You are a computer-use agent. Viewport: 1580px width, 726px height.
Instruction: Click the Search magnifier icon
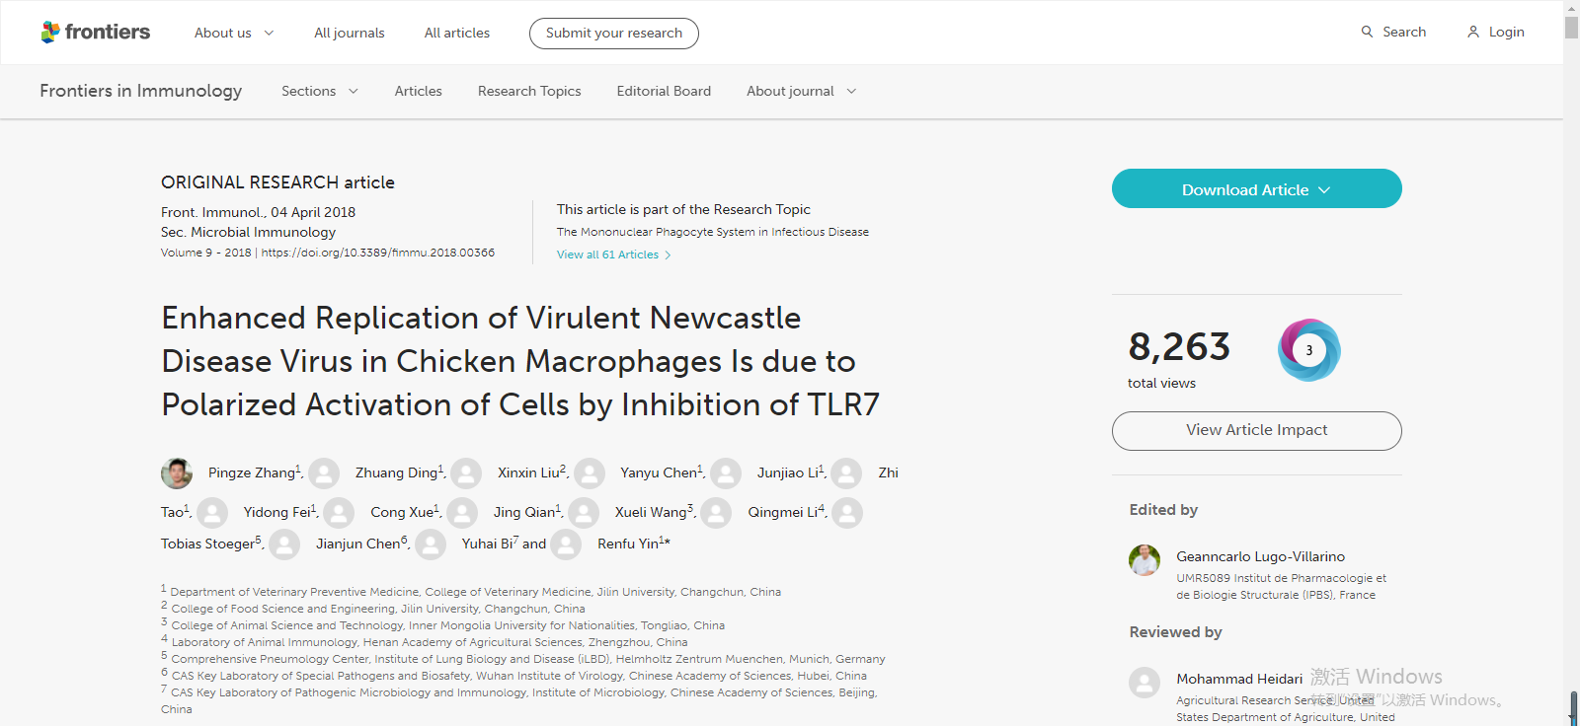1367,32
